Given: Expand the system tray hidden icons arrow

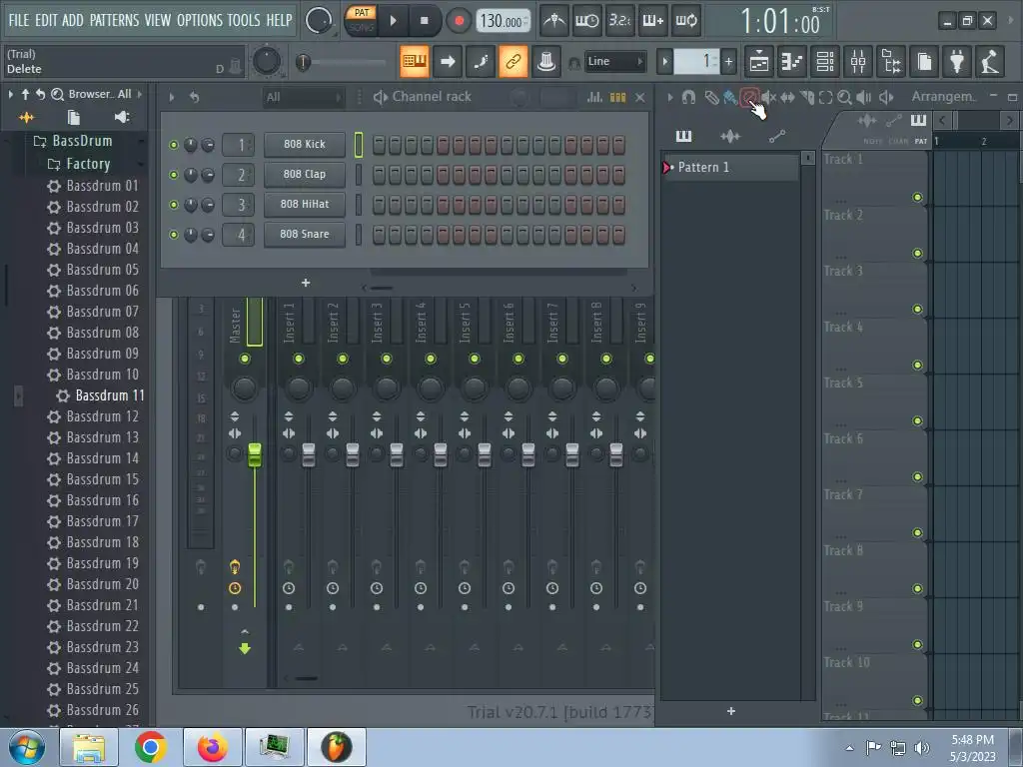Looking at the screenshot, I should coord(849,748).
